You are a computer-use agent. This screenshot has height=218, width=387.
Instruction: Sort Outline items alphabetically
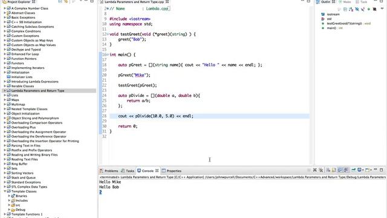[x=351, y=9]
